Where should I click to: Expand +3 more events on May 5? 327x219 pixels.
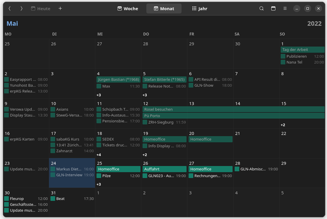coord(145,95)
